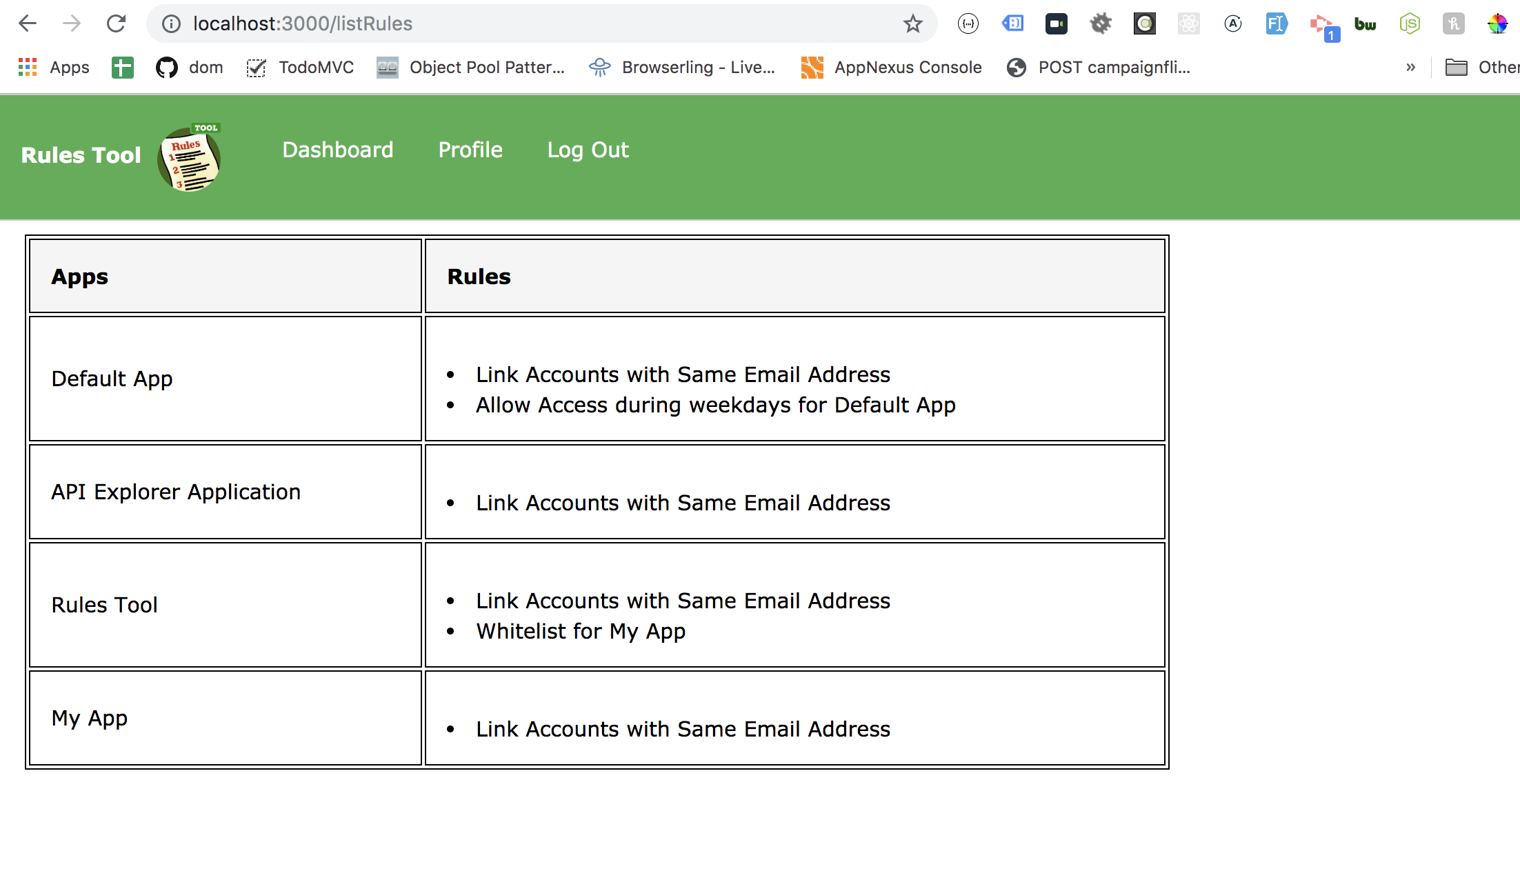This screenshot has height=880, width=1520.
Task: Open React Developer Tools extension
Action: coord(1188,24)
